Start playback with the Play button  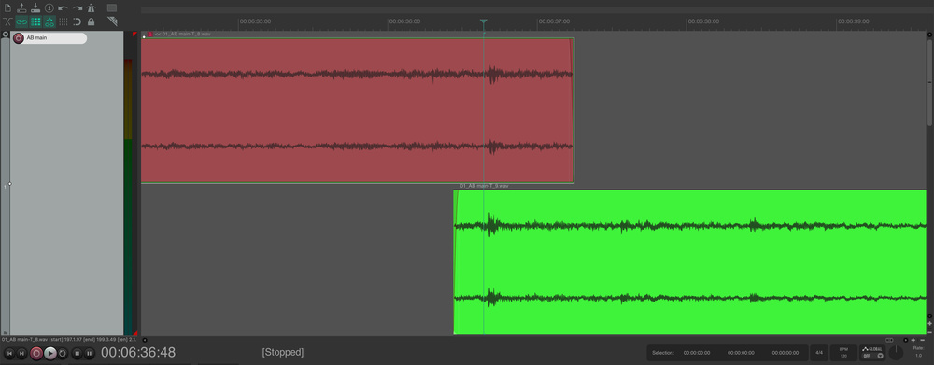click(x=50, y=353)
